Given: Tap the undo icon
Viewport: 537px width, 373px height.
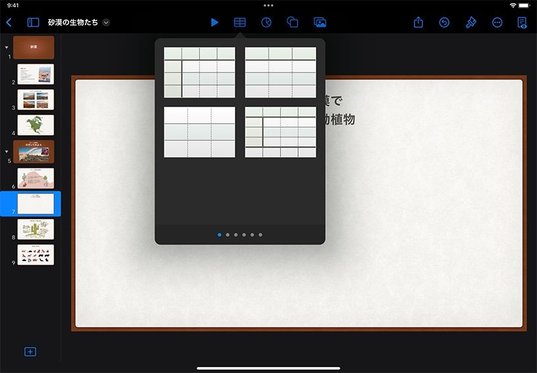Looking at the screenshot, I should (x=444, y=22).
